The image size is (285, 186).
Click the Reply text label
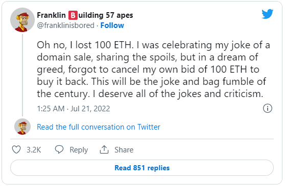(x=79, y=150)
